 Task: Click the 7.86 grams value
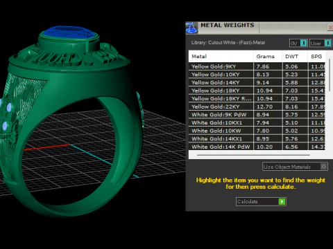pos(263,66)
